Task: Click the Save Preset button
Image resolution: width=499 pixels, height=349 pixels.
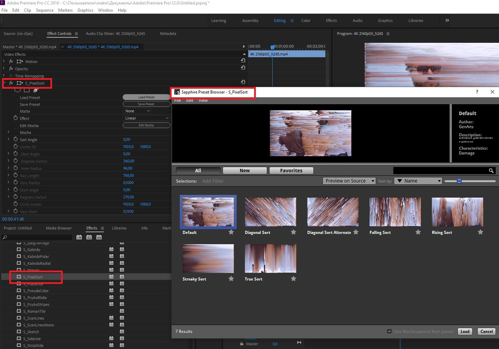Action: point(147,104)
